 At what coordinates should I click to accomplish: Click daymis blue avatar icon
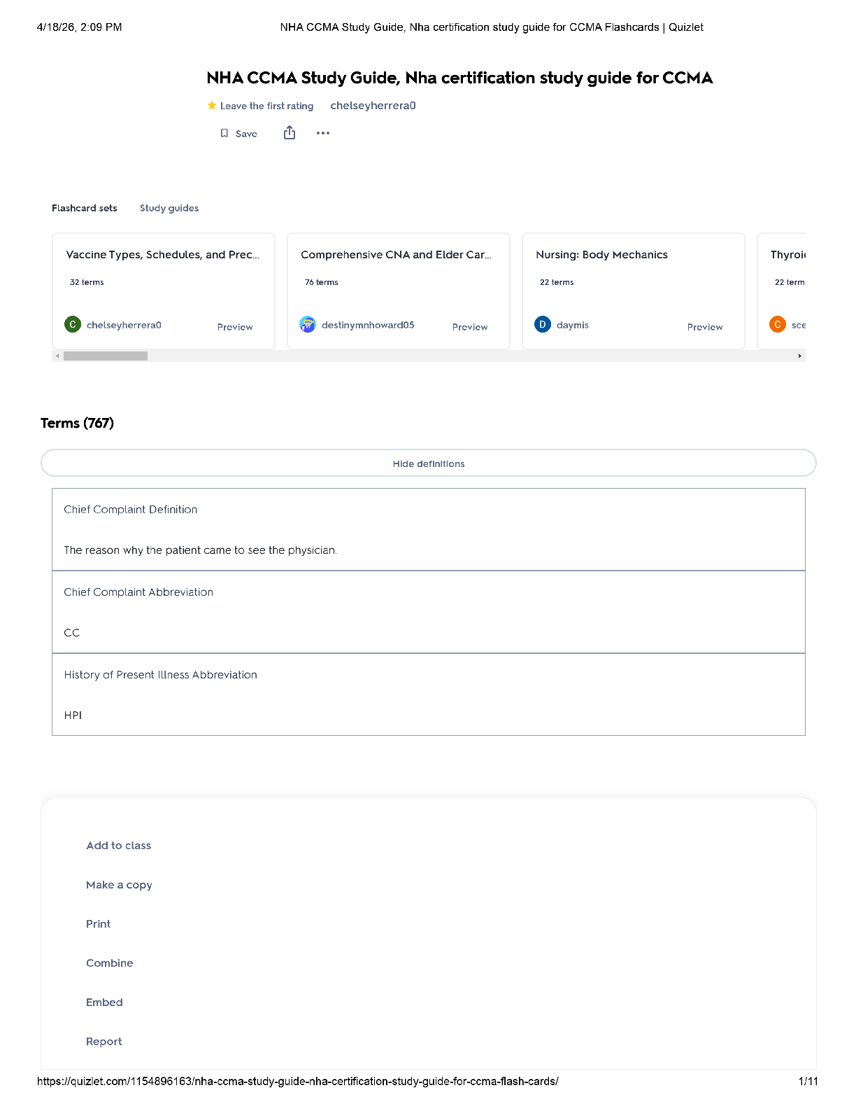[x=543, y=324]
